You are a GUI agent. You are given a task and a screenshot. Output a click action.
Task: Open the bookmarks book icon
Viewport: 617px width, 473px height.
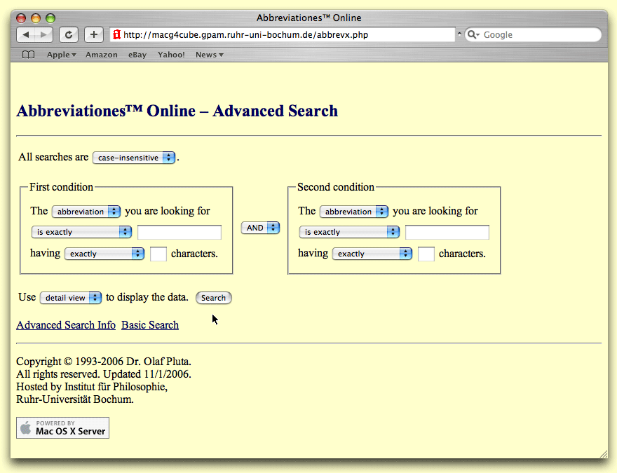(28, 55)
